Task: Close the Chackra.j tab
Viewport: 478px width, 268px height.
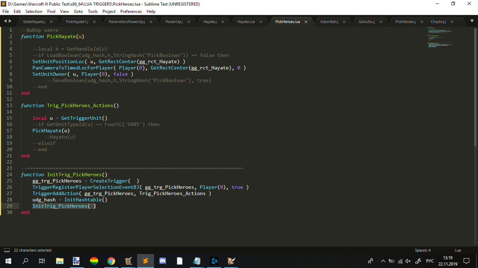Action: tap(452, 22)
